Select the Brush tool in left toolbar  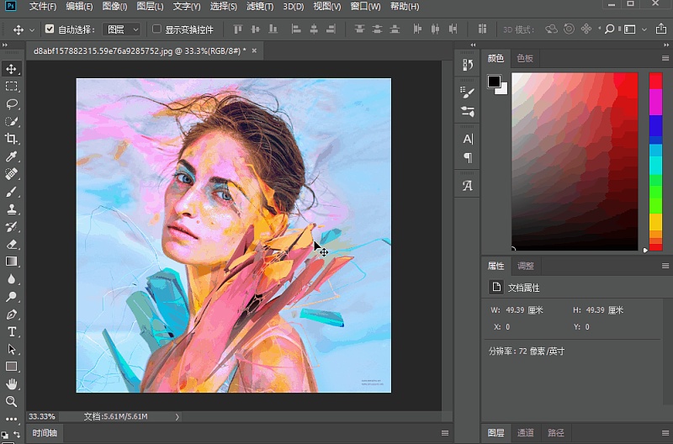coord(12,192)
